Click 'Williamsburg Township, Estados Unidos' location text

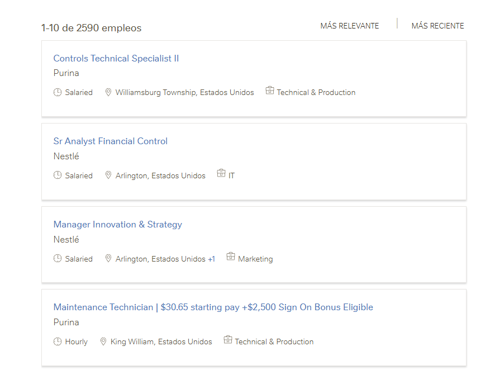point(185,93)
